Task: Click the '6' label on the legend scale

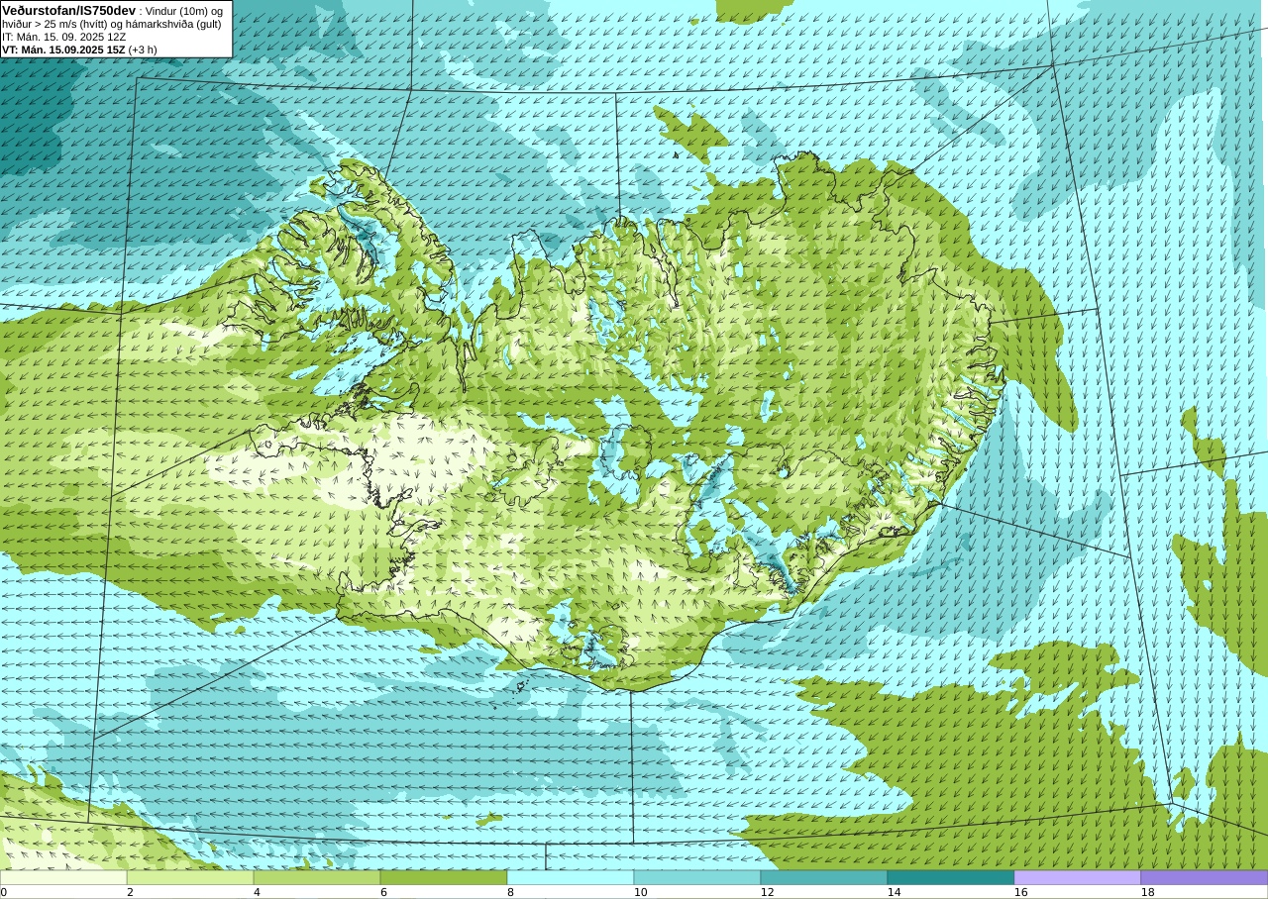Action: tap(383, 892)
